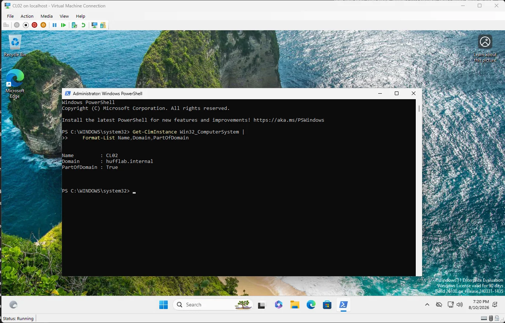Viewport: 505px width, 323px height.
Task: Revert the VM using the green undo arrow
Action: point(83,25)
